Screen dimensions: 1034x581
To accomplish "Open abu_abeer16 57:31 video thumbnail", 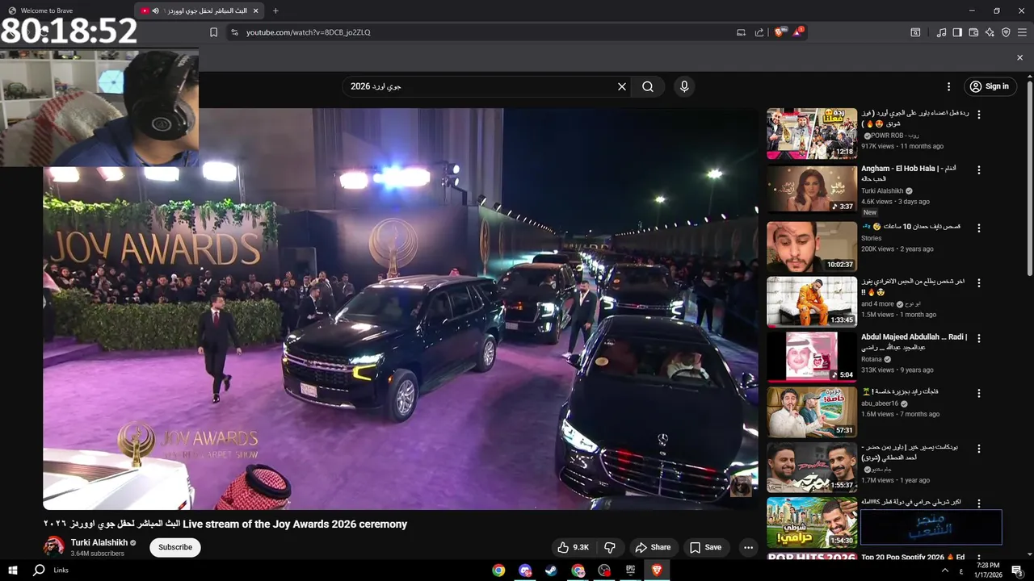I will 812,412.
